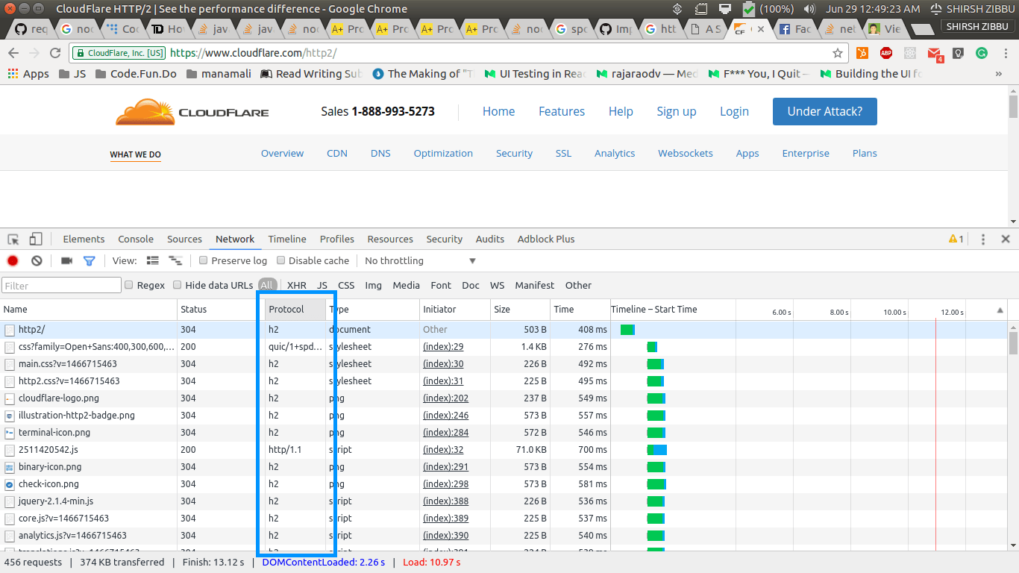Switch to the Elements tab in DevTools

[x=84, y=239]
